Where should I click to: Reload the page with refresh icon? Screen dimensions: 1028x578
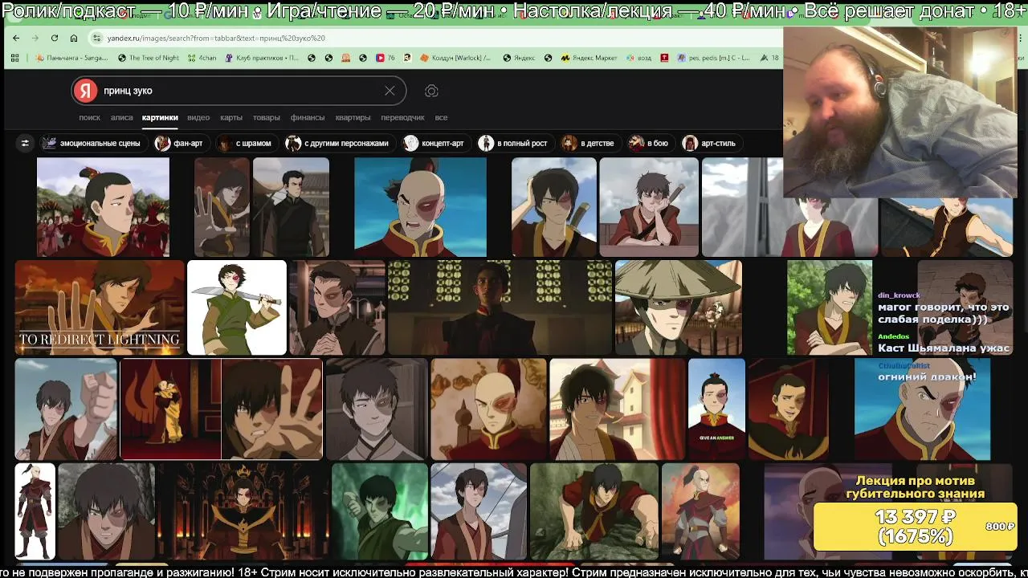(54, 38)
